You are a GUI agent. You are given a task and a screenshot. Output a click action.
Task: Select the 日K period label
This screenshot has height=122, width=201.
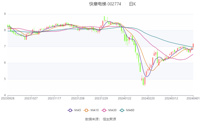(132, 4)
